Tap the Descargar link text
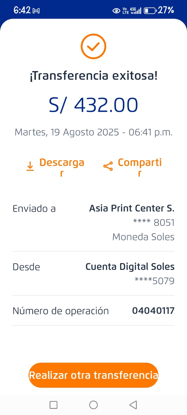The height and width of the screenshot is (415, 187). point(62,163)
